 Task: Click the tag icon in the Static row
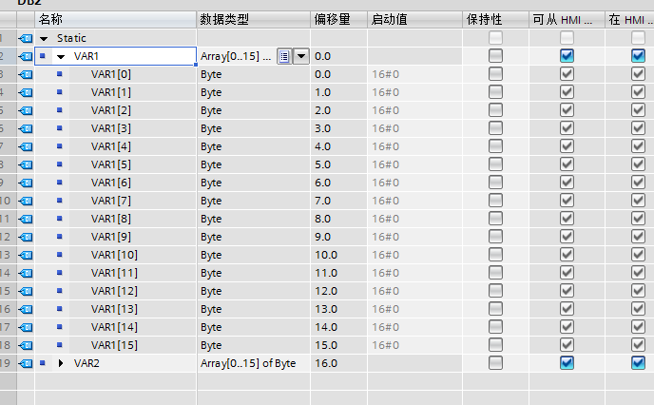click(x=26, y=38)
